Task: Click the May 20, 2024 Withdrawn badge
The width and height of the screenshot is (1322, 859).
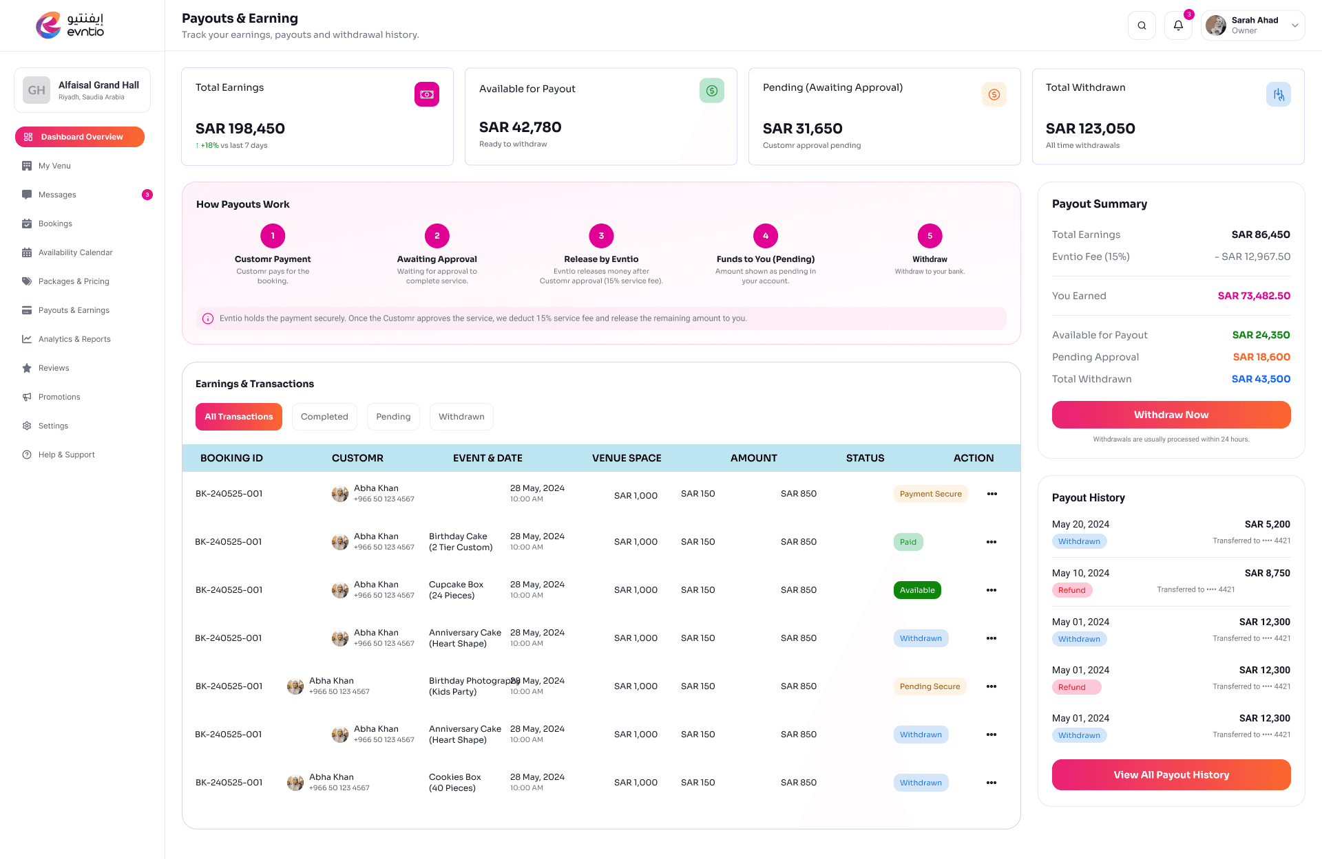Action: coord(1079,541)
